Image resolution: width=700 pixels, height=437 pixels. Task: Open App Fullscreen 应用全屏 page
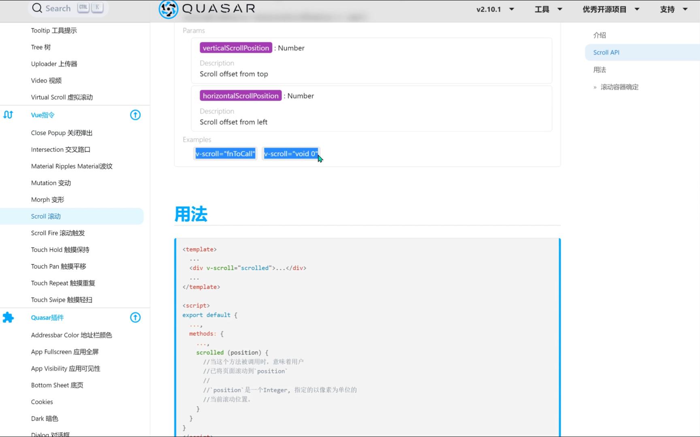click(65, 352)
